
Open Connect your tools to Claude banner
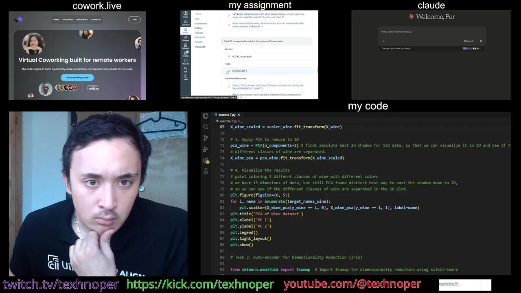(431, 48)
